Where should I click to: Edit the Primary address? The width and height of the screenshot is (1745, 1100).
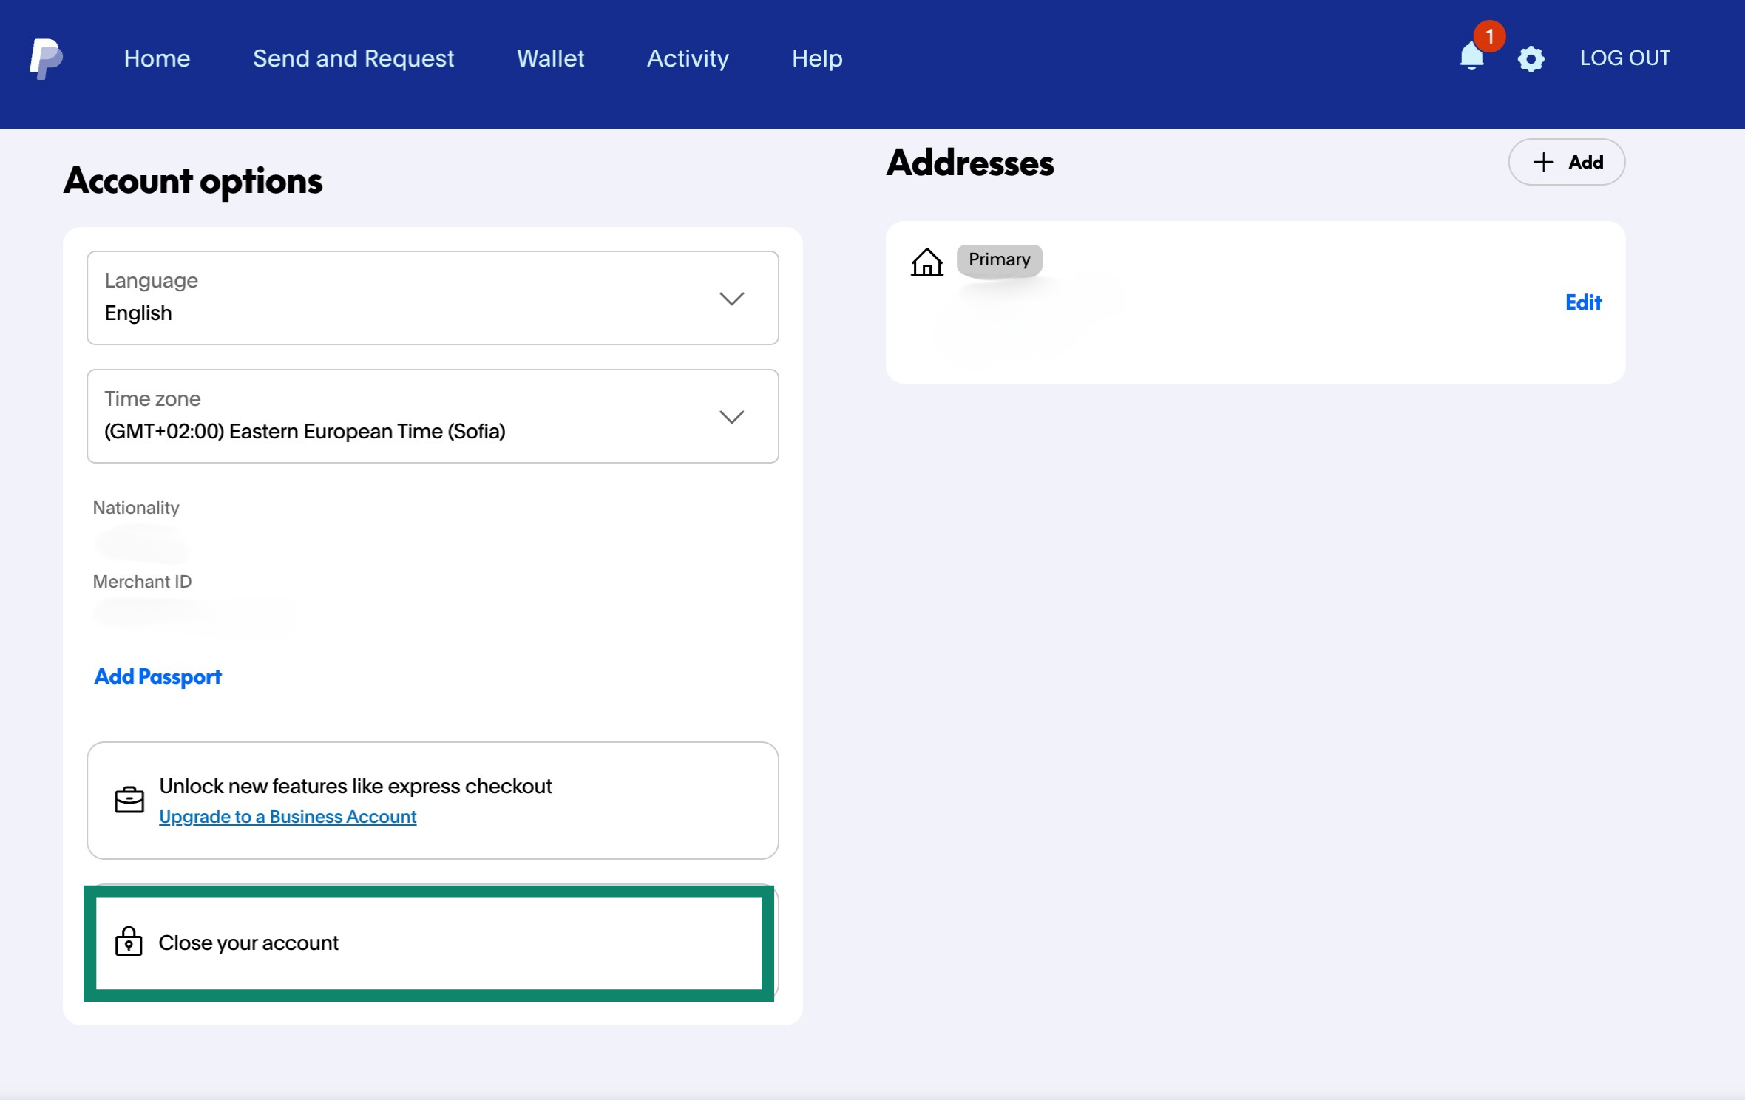point(1583,302)
